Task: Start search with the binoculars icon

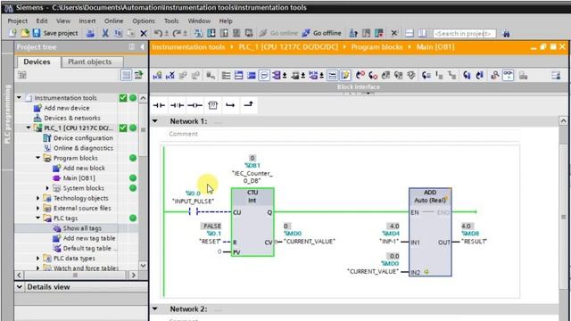Action: point(506,34)
